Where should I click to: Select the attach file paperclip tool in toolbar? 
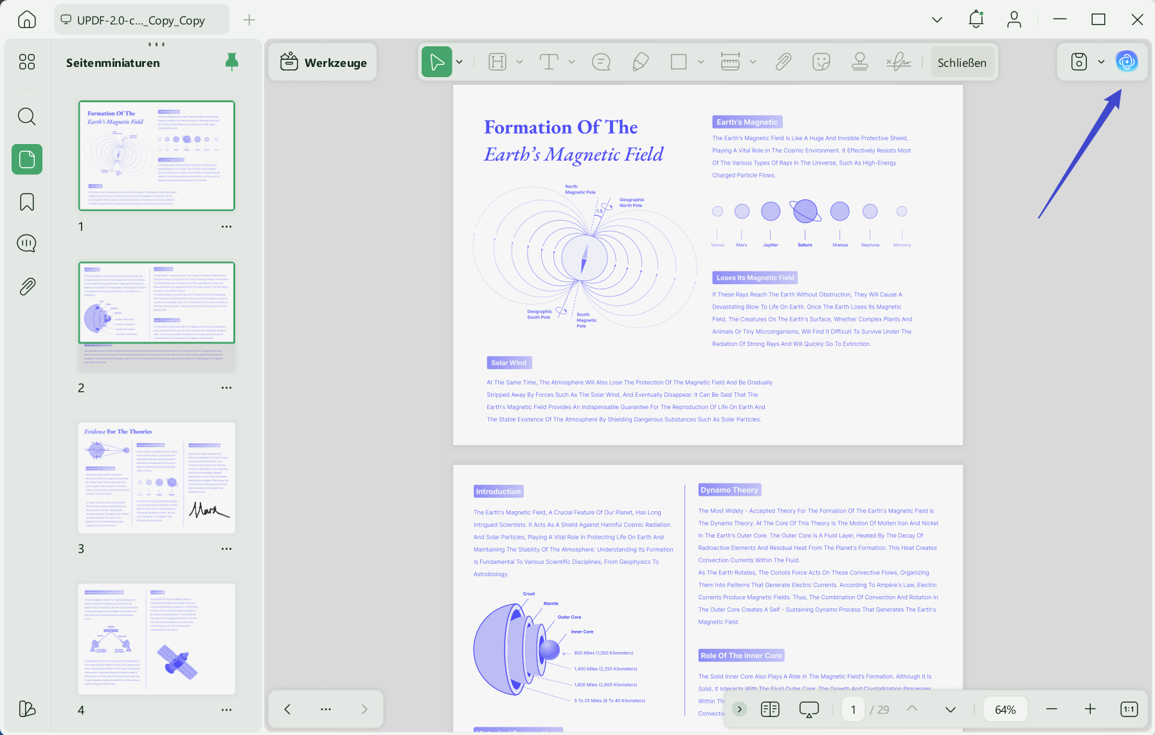[x=783, y=62]
